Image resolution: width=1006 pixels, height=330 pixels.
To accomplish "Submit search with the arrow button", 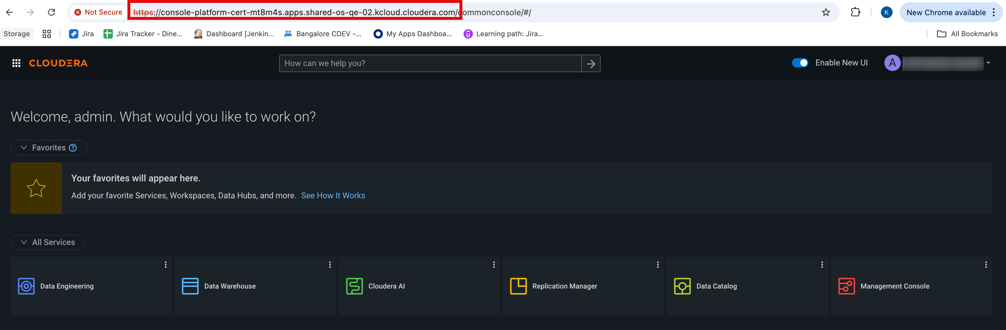I will pyautogui.click(x=590, y=64).
